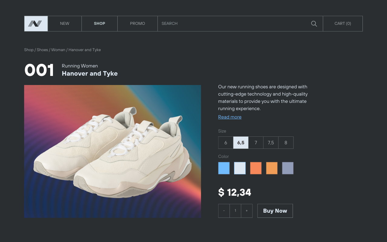The height and width of the screenshot is (242, 387).
Task: Go to the PROMO section
Action: [138, 24]
